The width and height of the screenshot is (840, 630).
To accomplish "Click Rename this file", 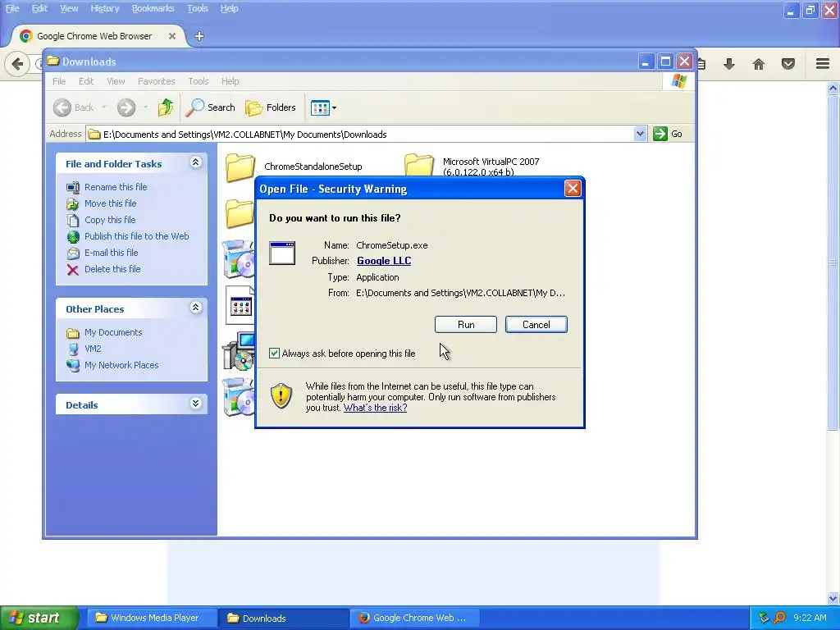I will click(116, 187).
